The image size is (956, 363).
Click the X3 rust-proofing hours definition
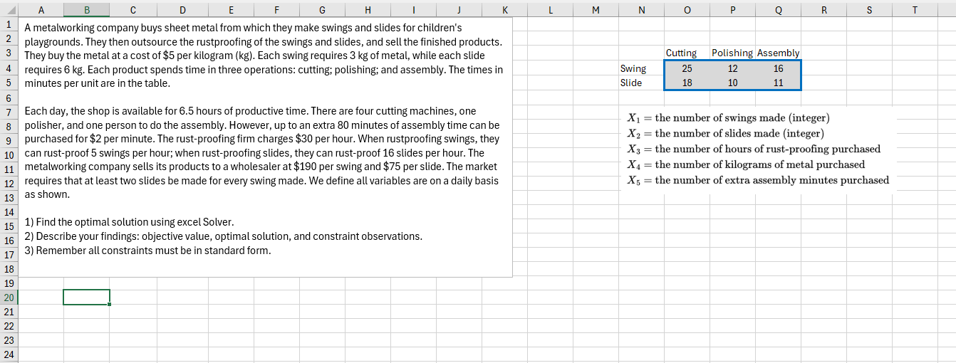(754, 149)
